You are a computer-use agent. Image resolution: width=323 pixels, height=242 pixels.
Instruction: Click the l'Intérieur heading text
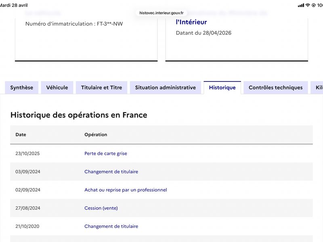pos(191,22)
